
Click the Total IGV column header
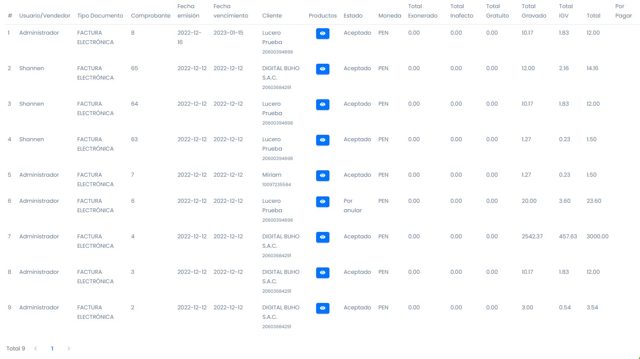click(565, 11)
